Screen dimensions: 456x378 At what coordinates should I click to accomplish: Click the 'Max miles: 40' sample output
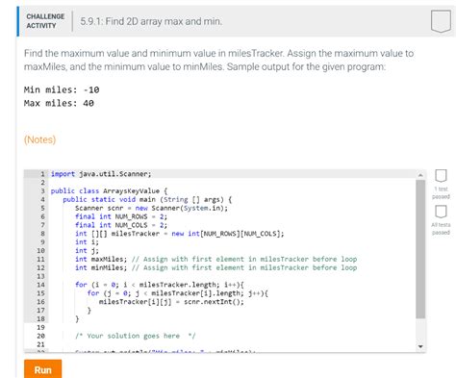(x=59, y=103)
